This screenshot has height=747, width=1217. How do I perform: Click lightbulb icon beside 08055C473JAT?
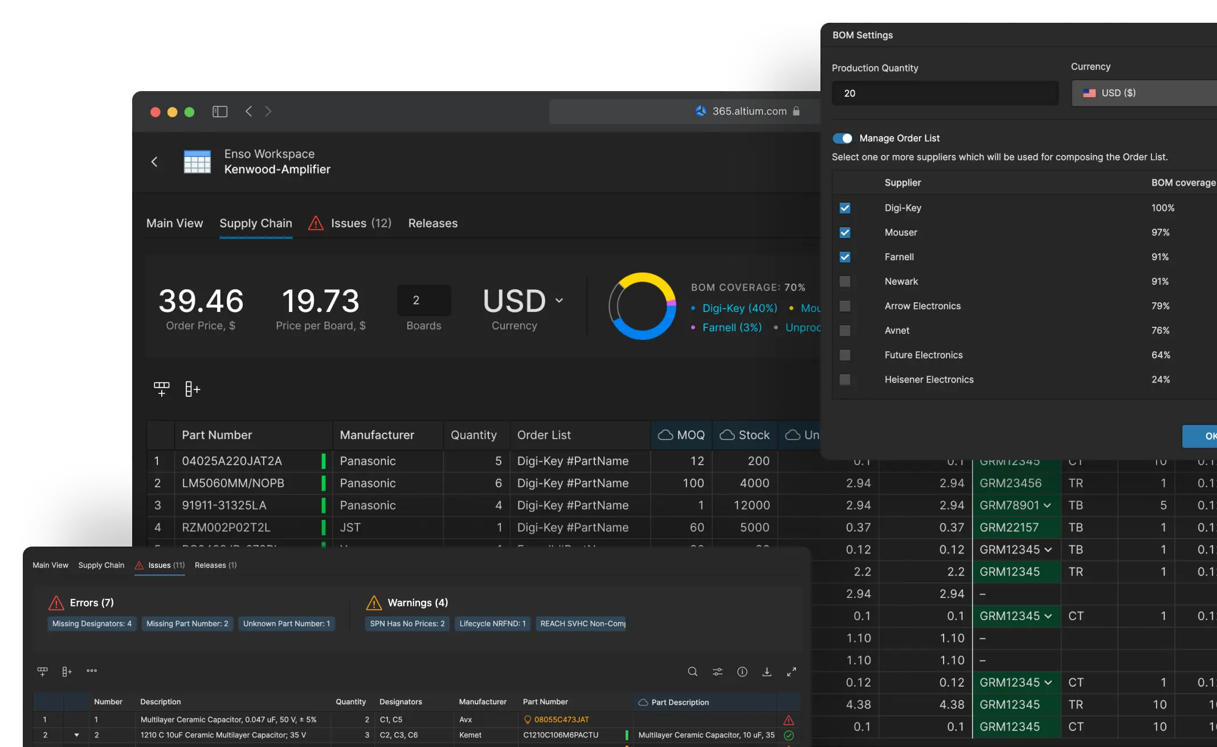point(528,720)
